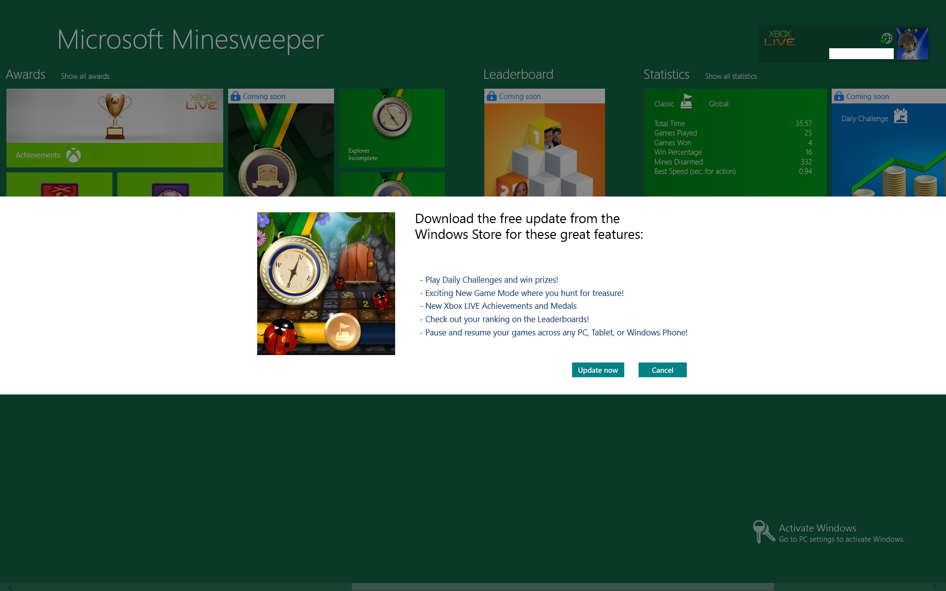Click the update dialog promotional image
Viewport: 946px width, 591px height.
pyautogui.click(x=326, y=284)
